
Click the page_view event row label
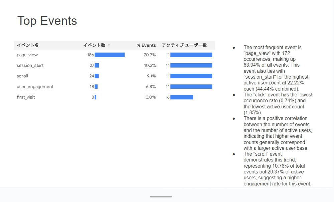[27, 55]
